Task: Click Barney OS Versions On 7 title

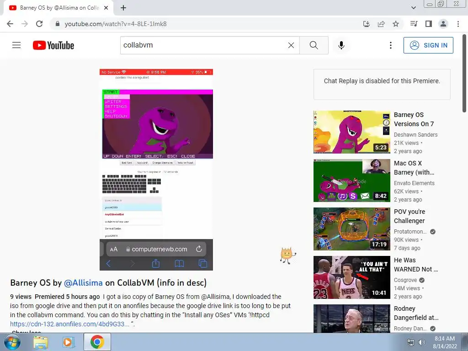Action: click(414, 119)
